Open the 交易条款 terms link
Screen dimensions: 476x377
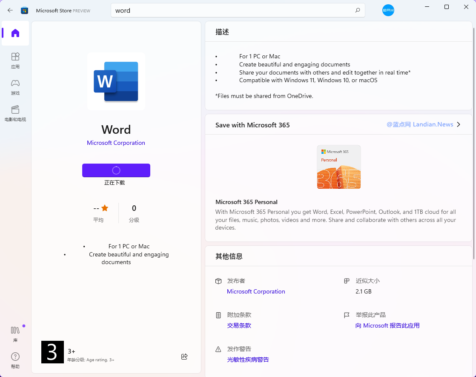pos(239,325)
